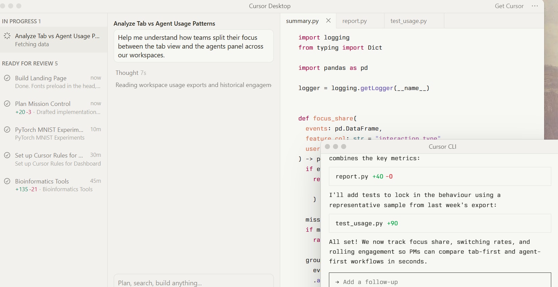Image resolution: width=558 pixels, height=287 pixels.
Task: Close the summary.py tab
Action: point(328,21)
